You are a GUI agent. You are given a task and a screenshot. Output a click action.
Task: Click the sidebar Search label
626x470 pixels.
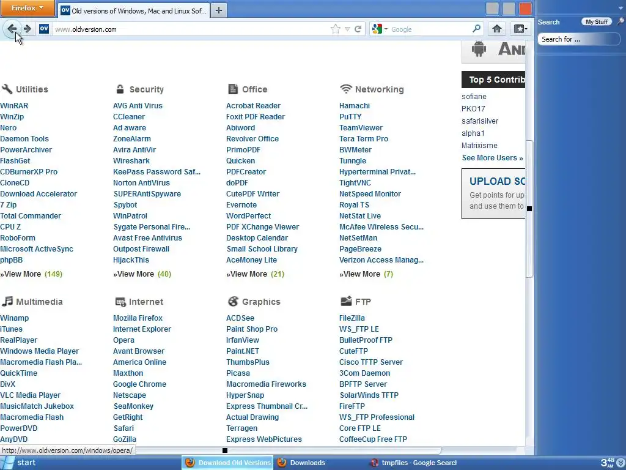tap(548, 22)
